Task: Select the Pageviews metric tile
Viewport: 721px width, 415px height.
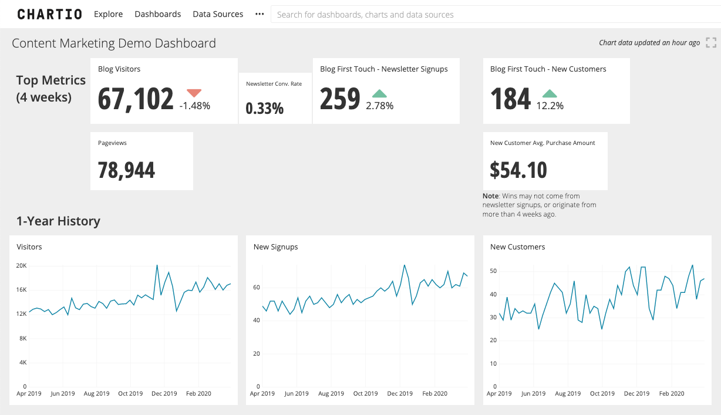Action: (x=141, y=161)
